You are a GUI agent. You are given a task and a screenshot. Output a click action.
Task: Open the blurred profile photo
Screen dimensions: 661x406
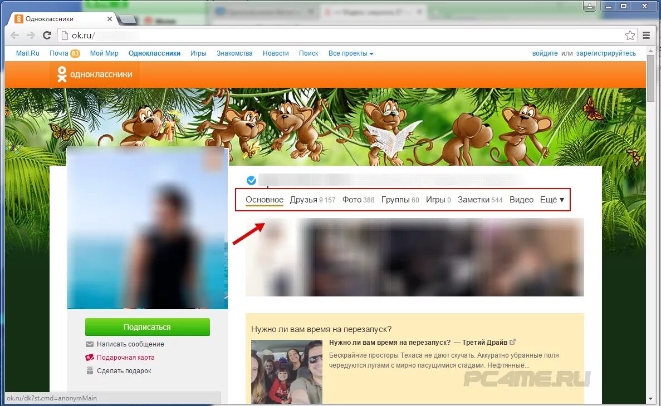(147, 228)
